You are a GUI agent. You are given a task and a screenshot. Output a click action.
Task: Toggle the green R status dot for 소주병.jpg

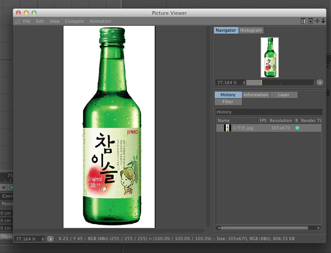(x=297, y=128)
